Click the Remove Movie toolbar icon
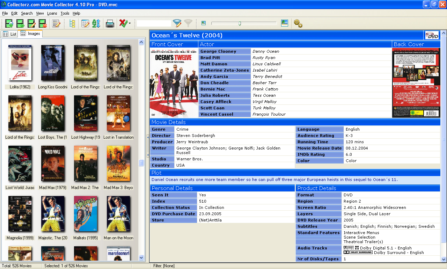The width and height of the screenshot is (447, 269). coord(42,23)
